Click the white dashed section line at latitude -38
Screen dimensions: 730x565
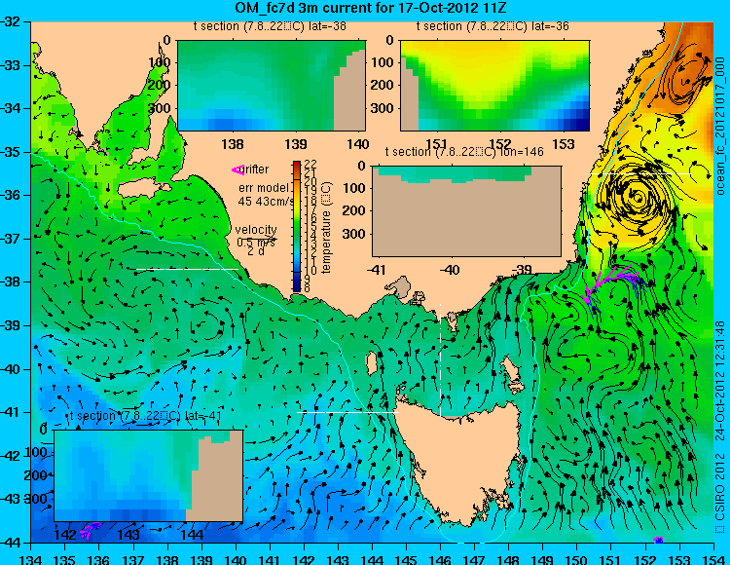(187, 269)
